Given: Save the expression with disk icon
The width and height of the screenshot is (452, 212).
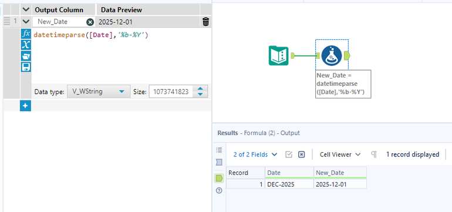Looking at the screenshot, I should point(26,67).
